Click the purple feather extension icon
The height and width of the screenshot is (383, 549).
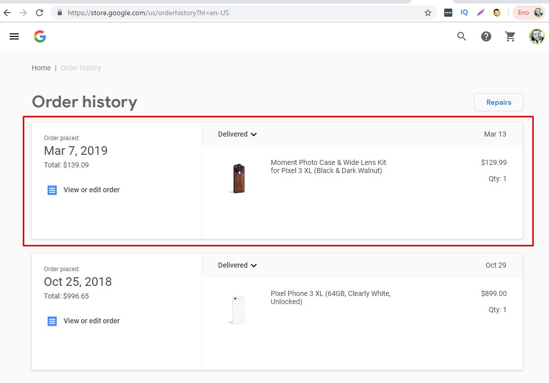pos(480,13)
